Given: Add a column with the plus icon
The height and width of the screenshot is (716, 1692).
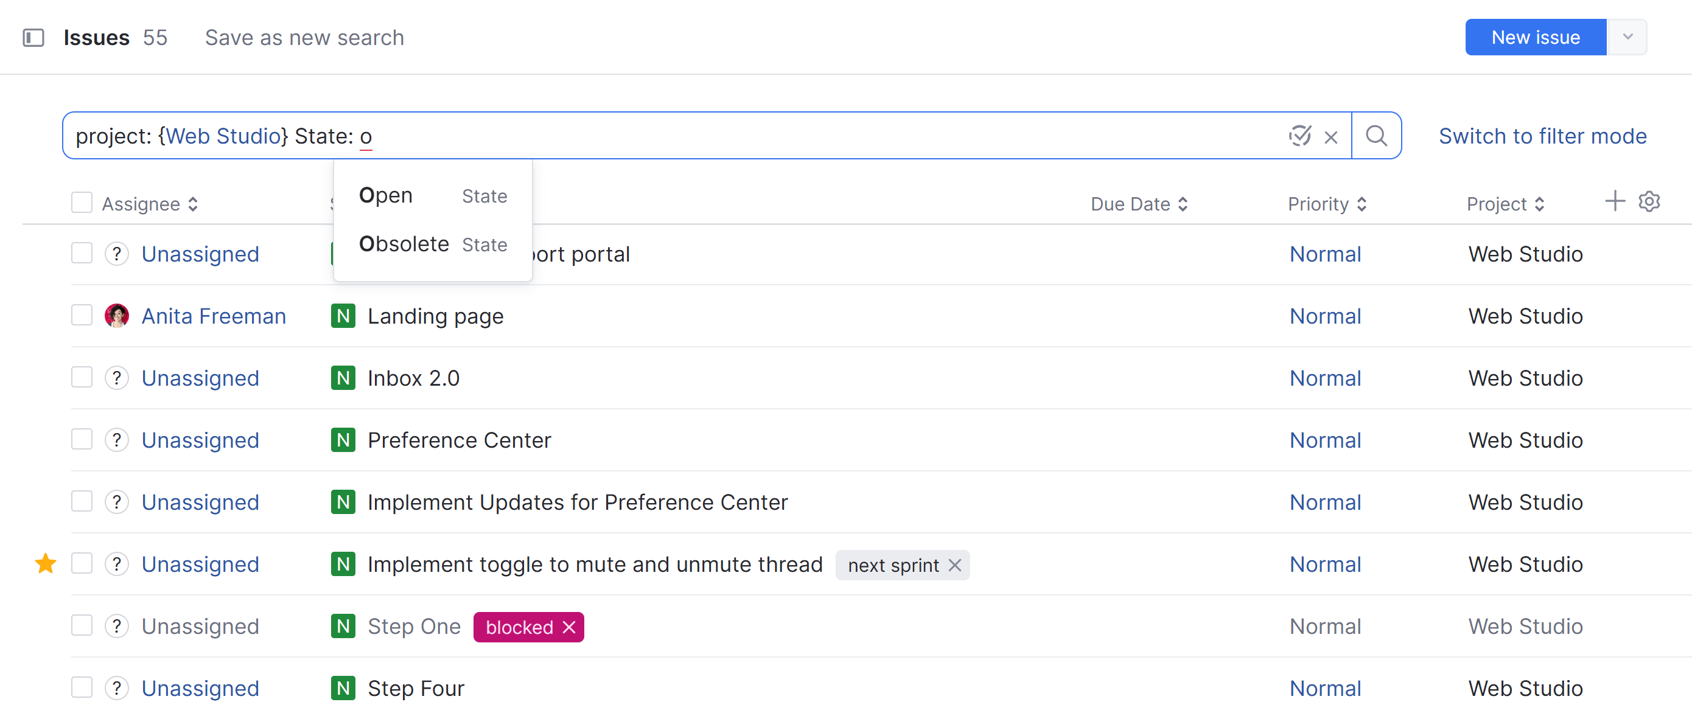Looking at the screenshot, I should coord(1615,201).
